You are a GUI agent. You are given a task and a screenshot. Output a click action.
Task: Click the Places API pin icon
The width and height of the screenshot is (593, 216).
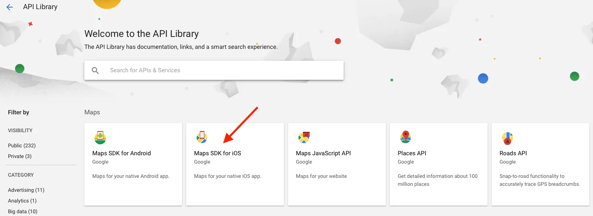(406, 137)
